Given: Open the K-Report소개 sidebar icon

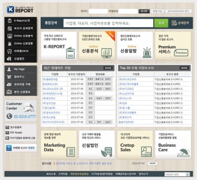Looking at the screenshot, I should point(10,21).
